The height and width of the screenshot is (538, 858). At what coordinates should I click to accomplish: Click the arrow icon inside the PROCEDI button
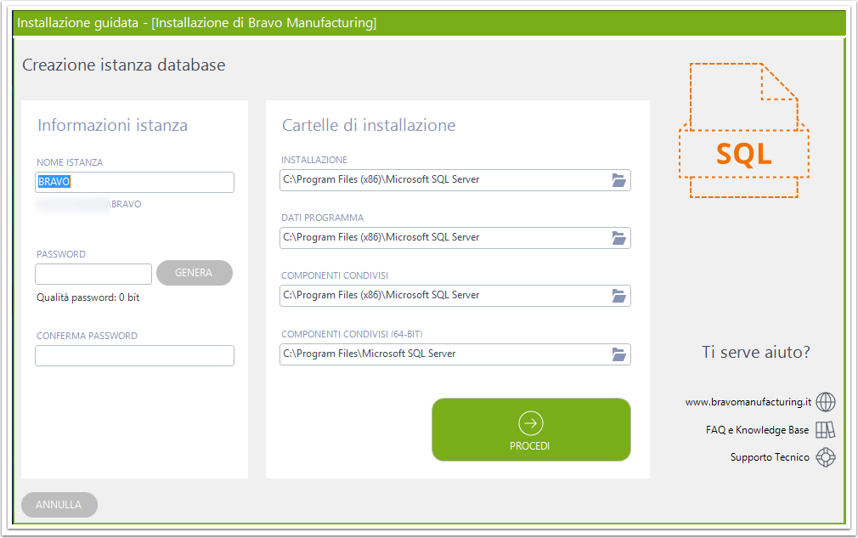[x=530, y=423]
